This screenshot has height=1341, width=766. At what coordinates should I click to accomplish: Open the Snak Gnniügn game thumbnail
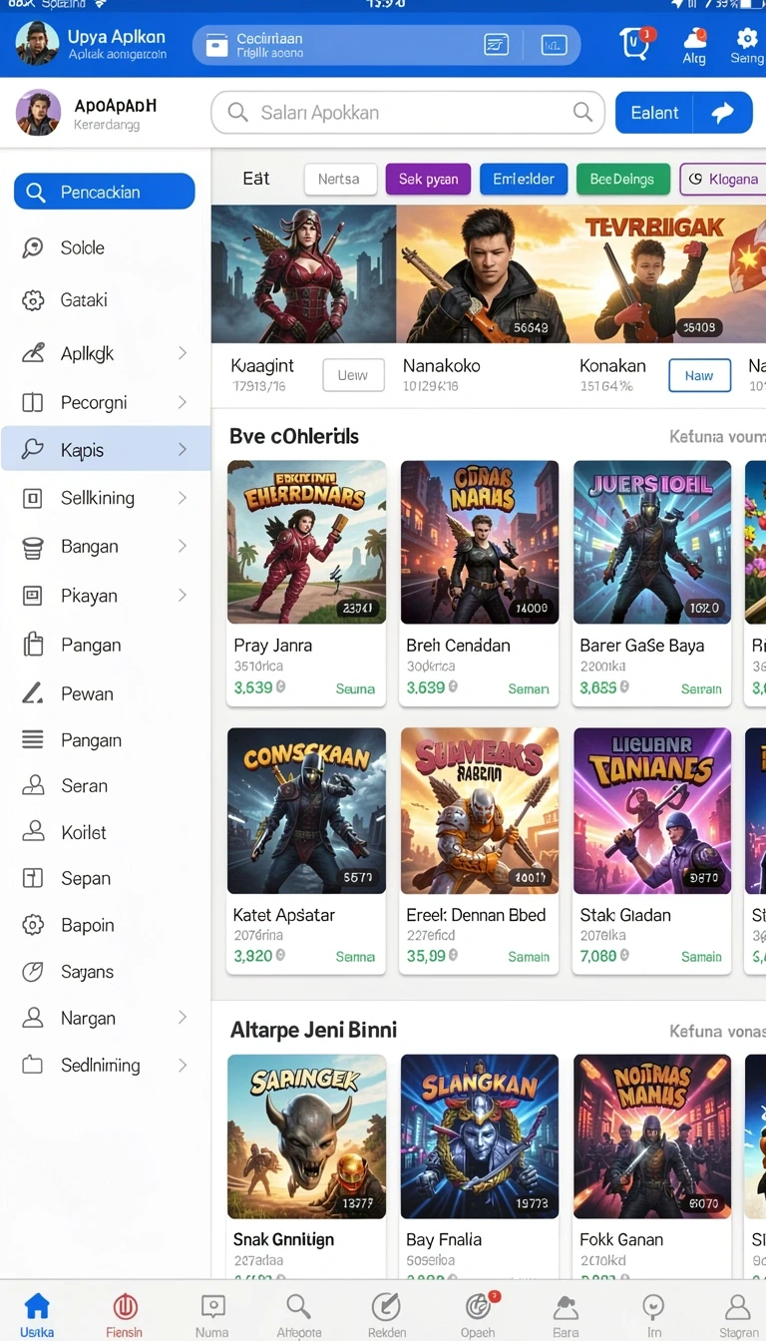pos(306,1136)
